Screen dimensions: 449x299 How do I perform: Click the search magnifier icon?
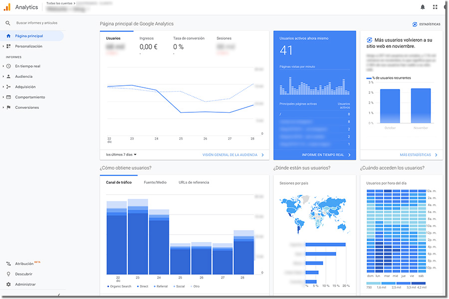click(x=7, y=23)
